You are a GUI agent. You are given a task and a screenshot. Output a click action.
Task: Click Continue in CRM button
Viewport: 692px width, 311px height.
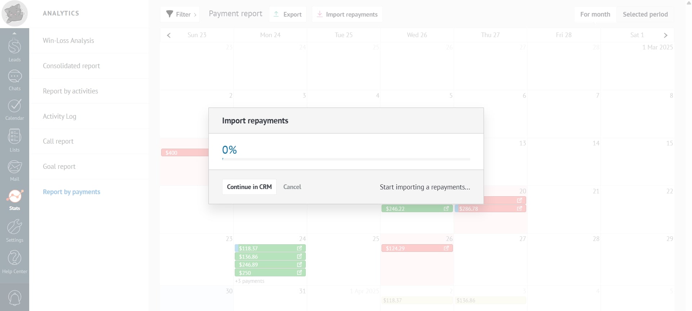[249, 187]
